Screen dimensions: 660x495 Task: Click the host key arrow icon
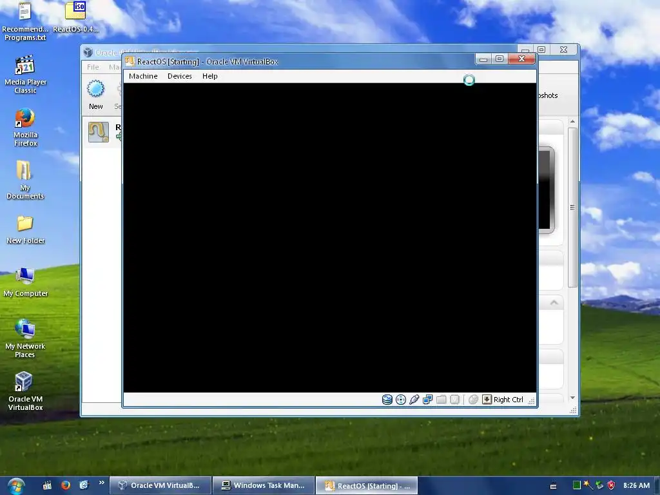click(487, 400)
